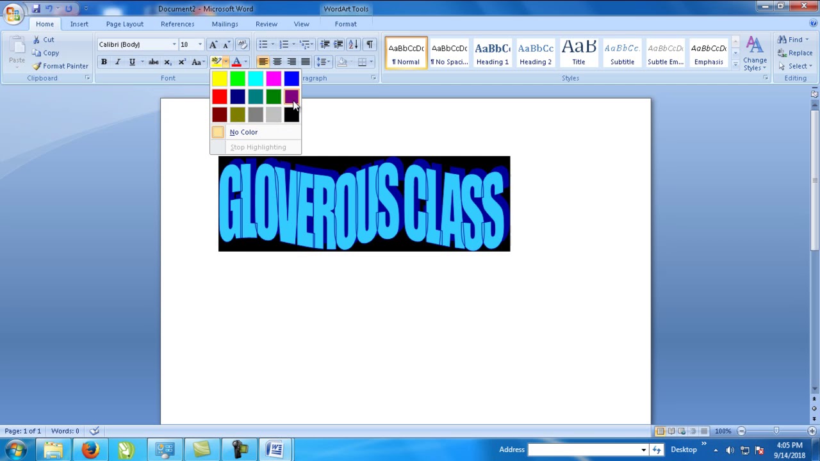Open Firefox from taskbar
This screenshot has height=461, width=820.
[x=90, y=449]
